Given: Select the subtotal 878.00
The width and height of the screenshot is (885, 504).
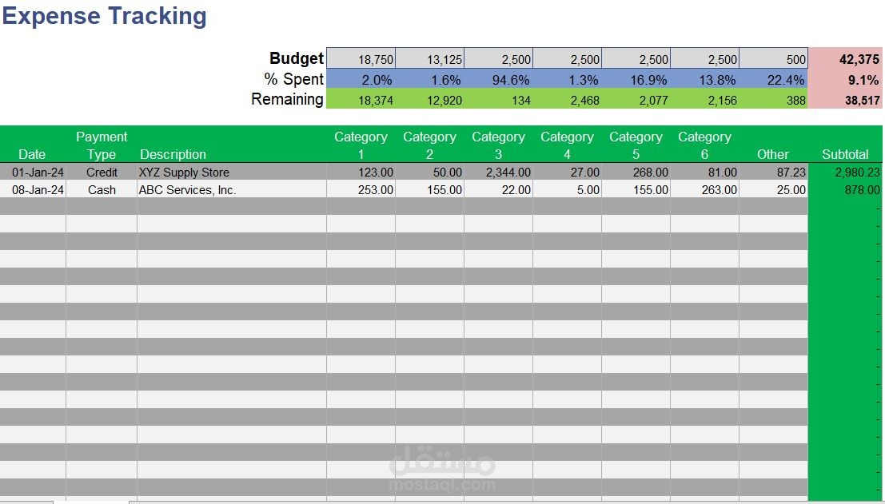Looking at the screenshot, I should [845, 189].
